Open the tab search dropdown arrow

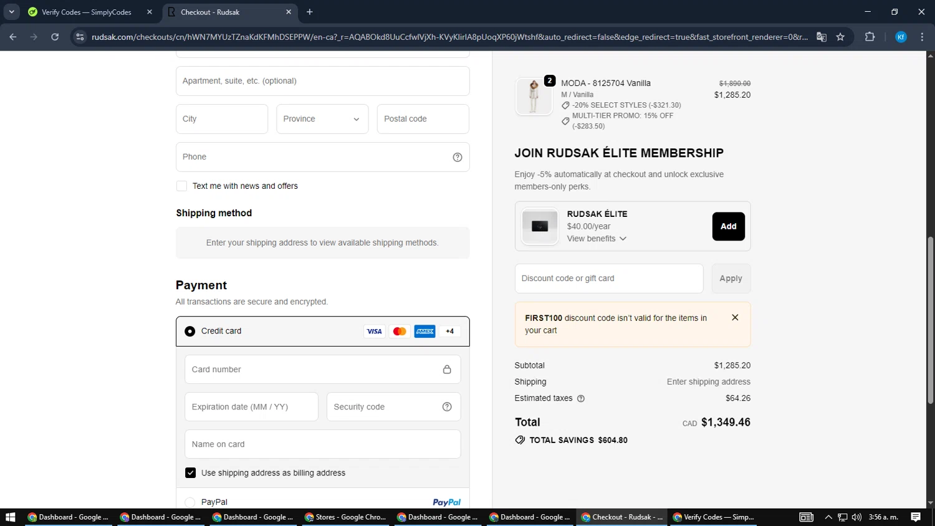11,12
